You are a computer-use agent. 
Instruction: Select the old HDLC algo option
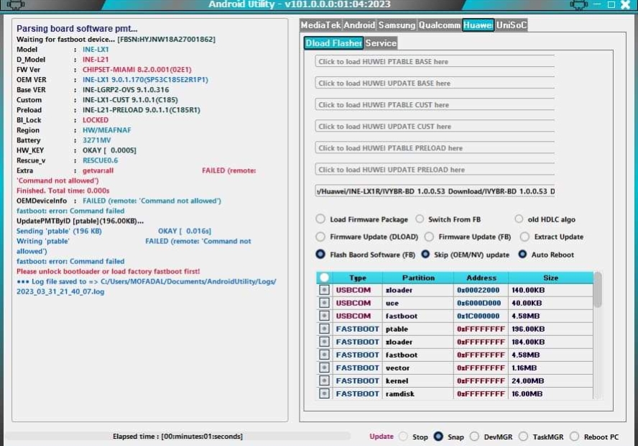519,219
